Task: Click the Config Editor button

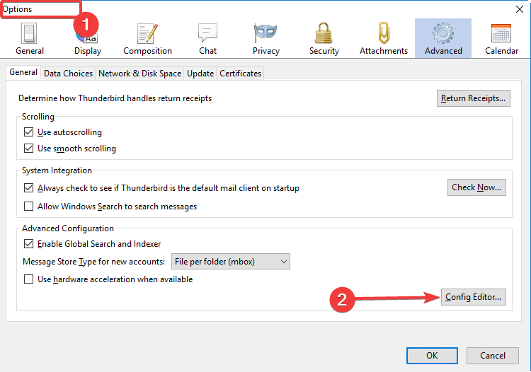Action: [x=473, y=297]
